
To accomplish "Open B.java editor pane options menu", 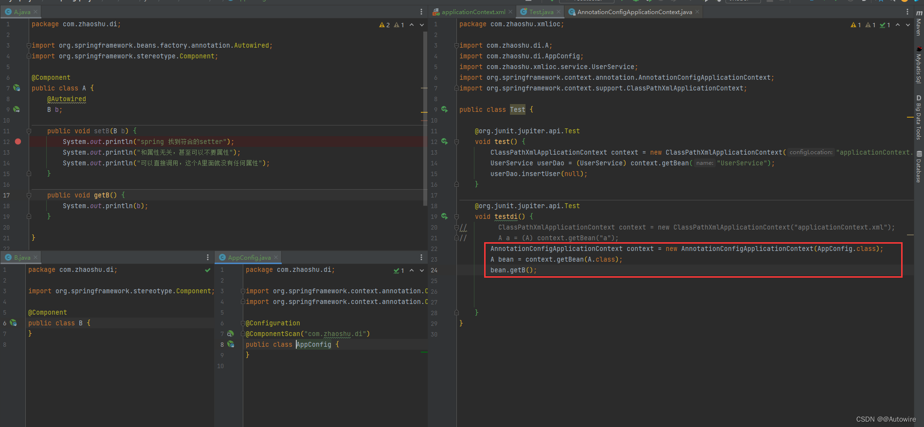I will (x=208, y=257).
